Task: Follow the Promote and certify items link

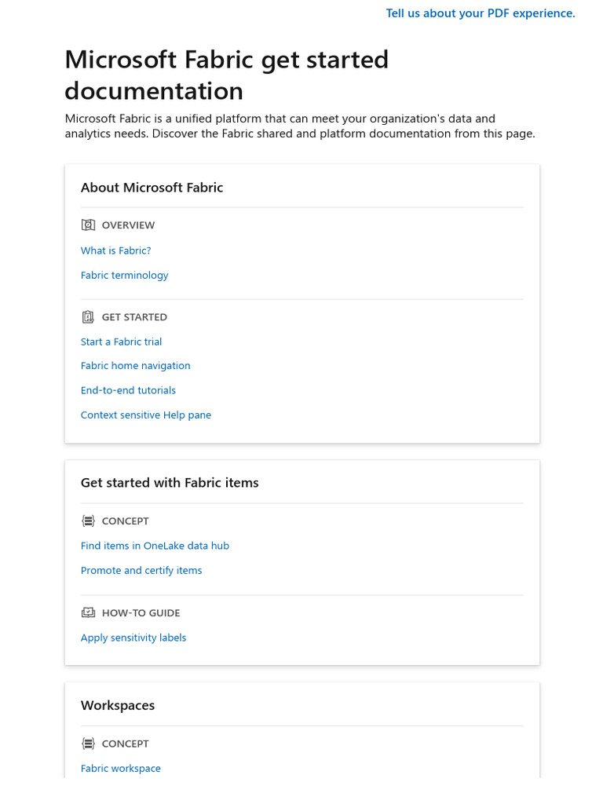Action: click(x=141, y=571)
